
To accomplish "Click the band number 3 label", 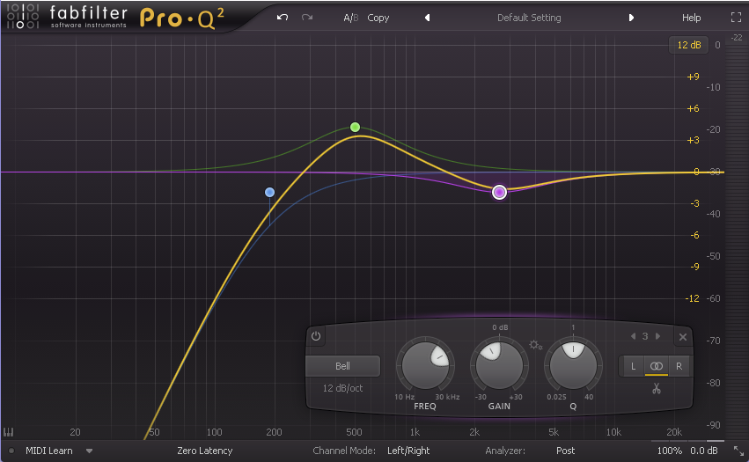I will [x=645, y=336].
